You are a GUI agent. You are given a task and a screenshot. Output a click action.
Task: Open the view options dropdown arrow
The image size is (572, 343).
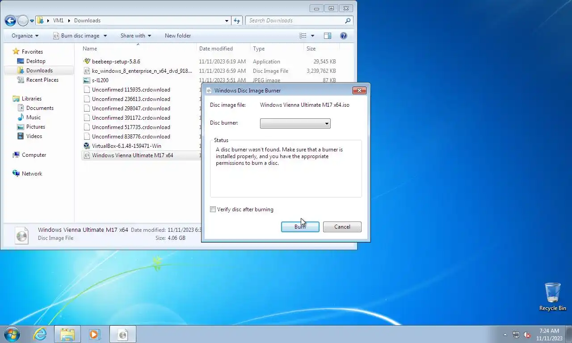tap(312, 36)
